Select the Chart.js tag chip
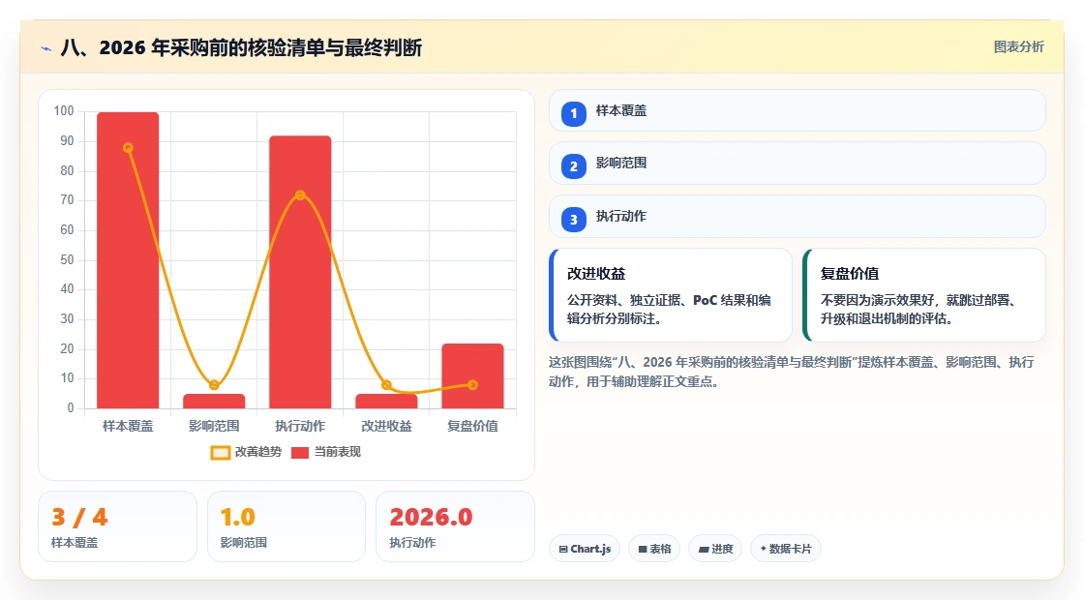The image size is (1084, 600). (x=585, y=548)
